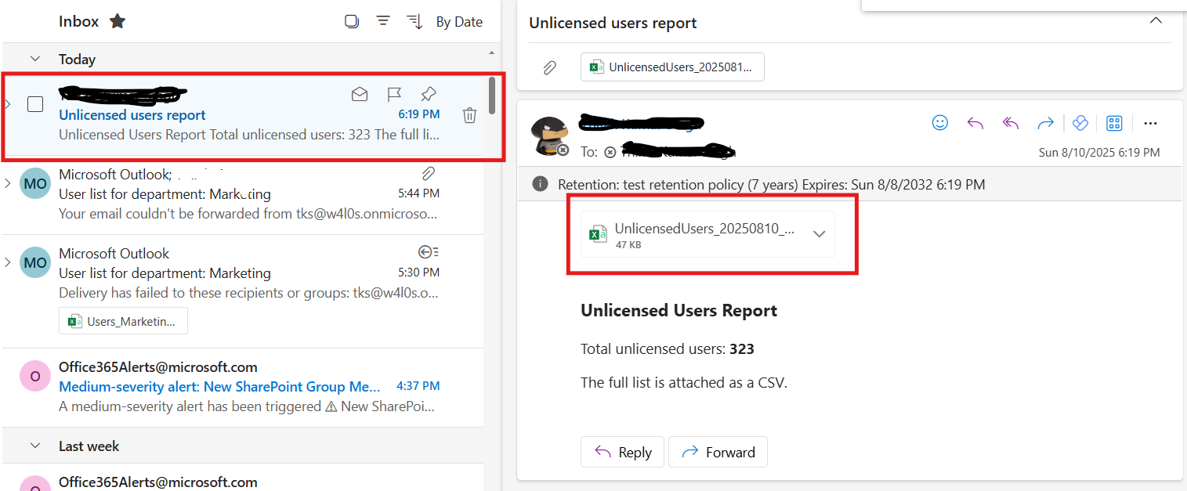Click the Forward button below the message
Screen dimensions: 1187x491
click(718, 452)
